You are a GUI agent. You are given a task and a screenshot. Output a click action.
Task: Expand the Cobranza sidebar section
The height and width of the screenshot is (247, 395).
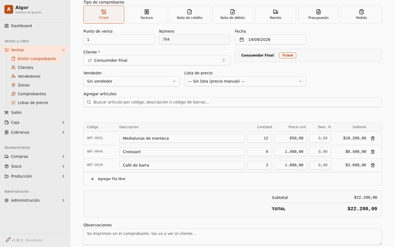point(35,132)
